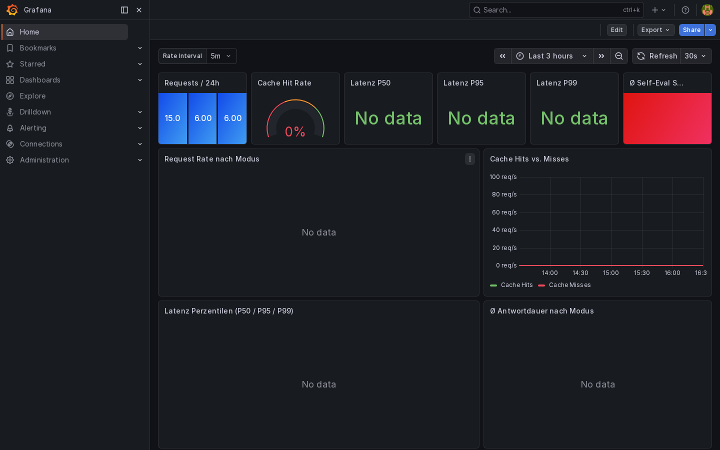Screen dimensions: 720x450
Task: Expand the Dashboards section chevron
Action: [x=140, y=80]
